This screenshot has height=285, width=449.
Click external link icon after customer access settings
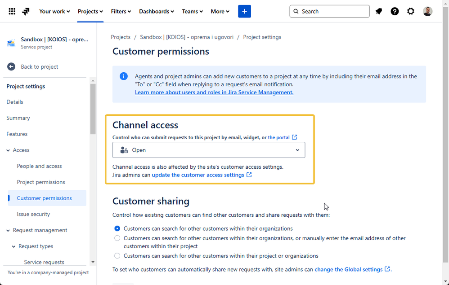(249, 175)
